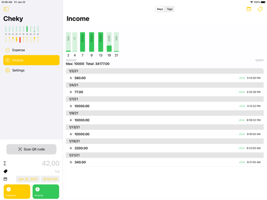Click the black tag icon
Viewport: 267px width, 200px height.
5,171
